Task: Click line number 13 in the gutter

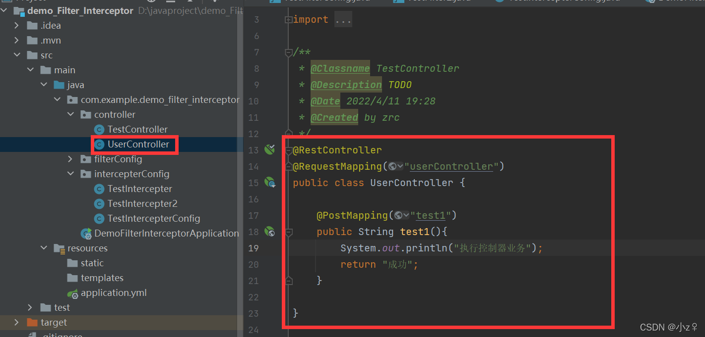Action: pyautogui.click(x=254, y=150)
